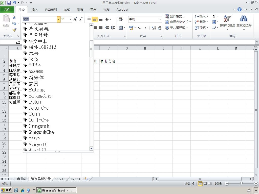This screenshot has height=194, width=259.
Task: Switch to Formulas (公式) tab
Action: point(67,10)
